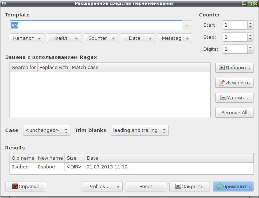This screenshot has height=198, width=259.
Task: Click the Match case column header
Action: point(140,67)
